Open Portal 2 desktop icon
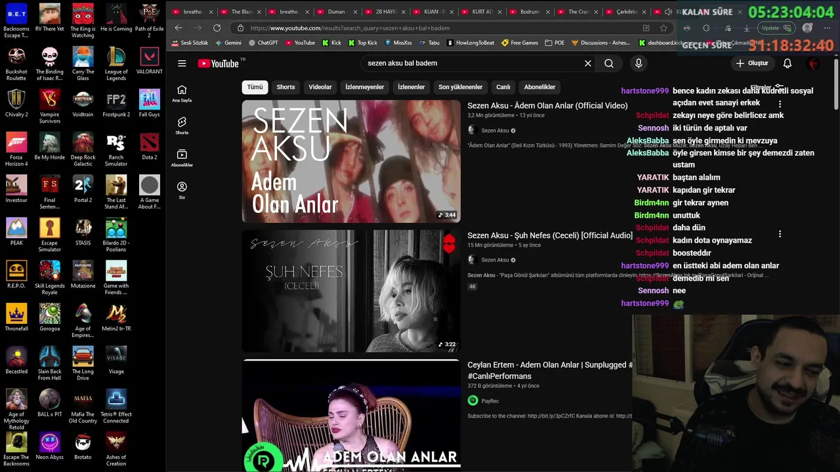840x472 pixels. [83, 189]
